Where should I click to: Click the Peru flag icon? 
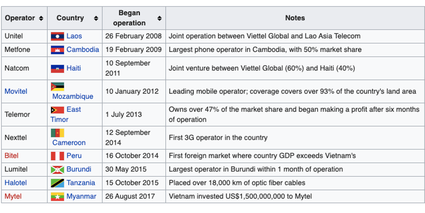57,156
